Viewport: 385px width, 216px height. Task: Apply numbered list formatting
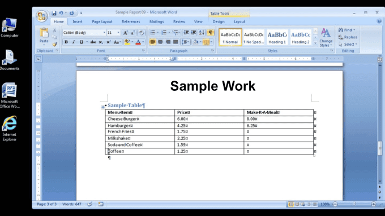pos(164,33)
